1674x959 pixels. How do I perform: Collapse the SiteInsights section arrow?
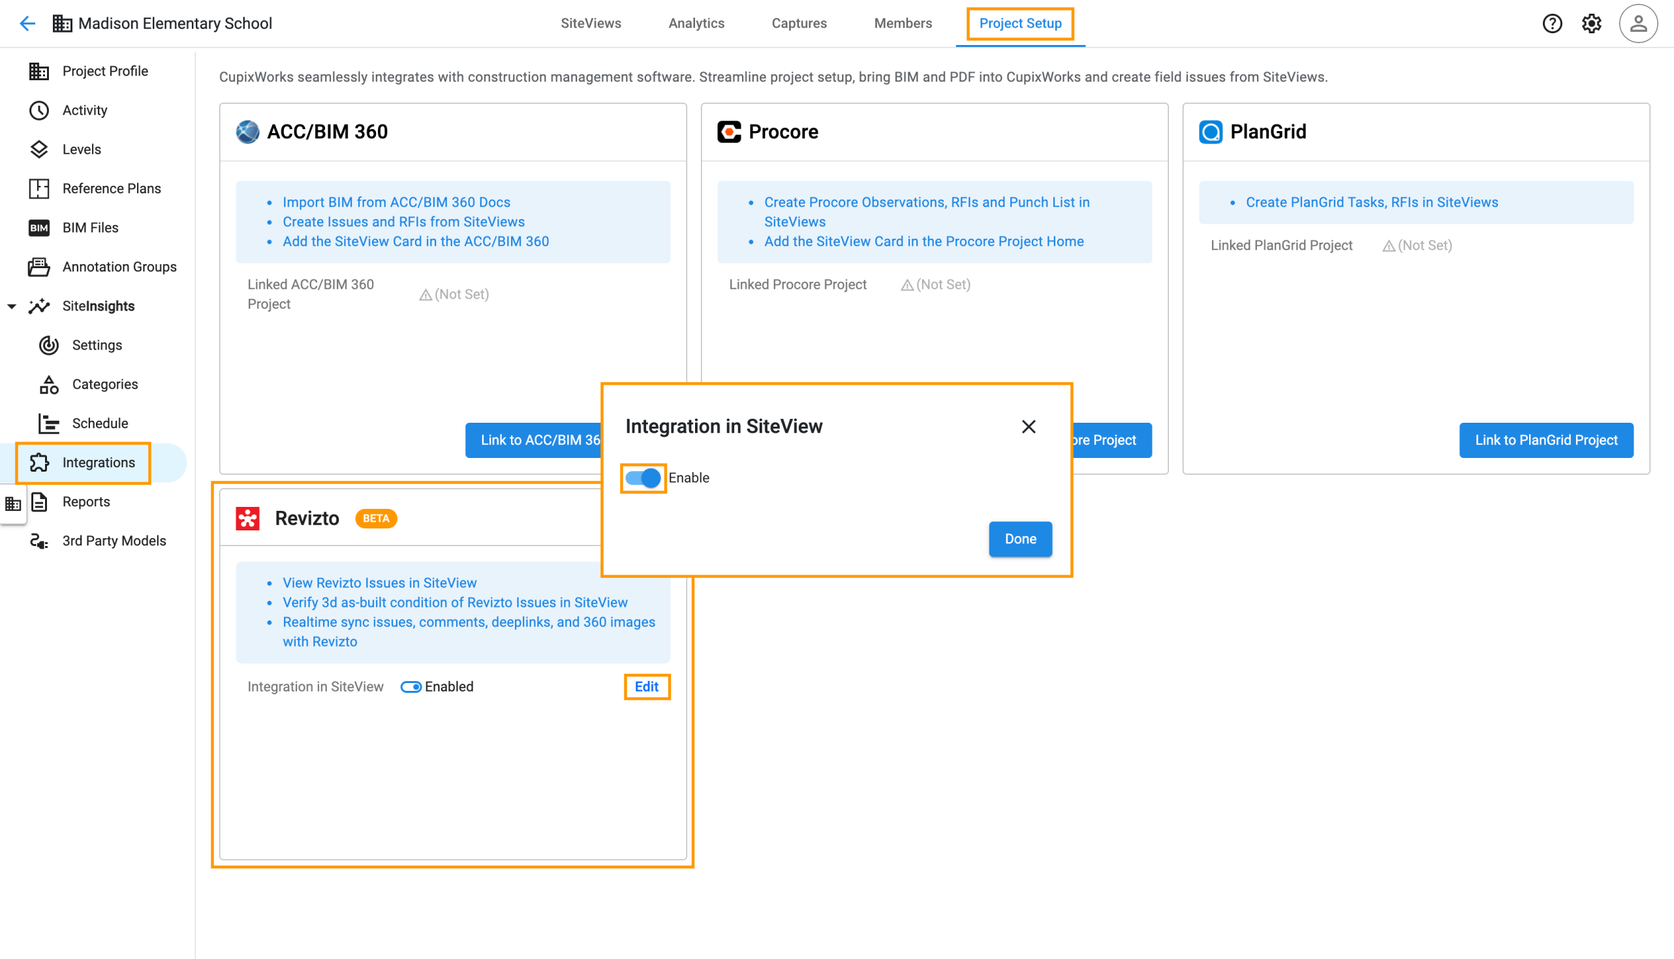point(12,306)
